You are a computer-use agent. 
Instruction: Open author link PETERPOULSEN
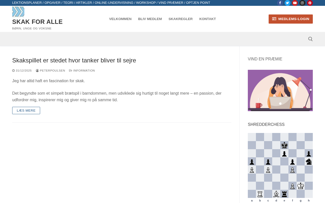(52, 71)
